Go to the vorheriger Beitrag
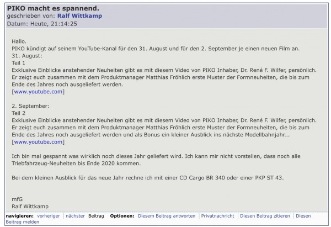Image resolution: width=331 pixels, height=227 pixels. click(49, 215)
